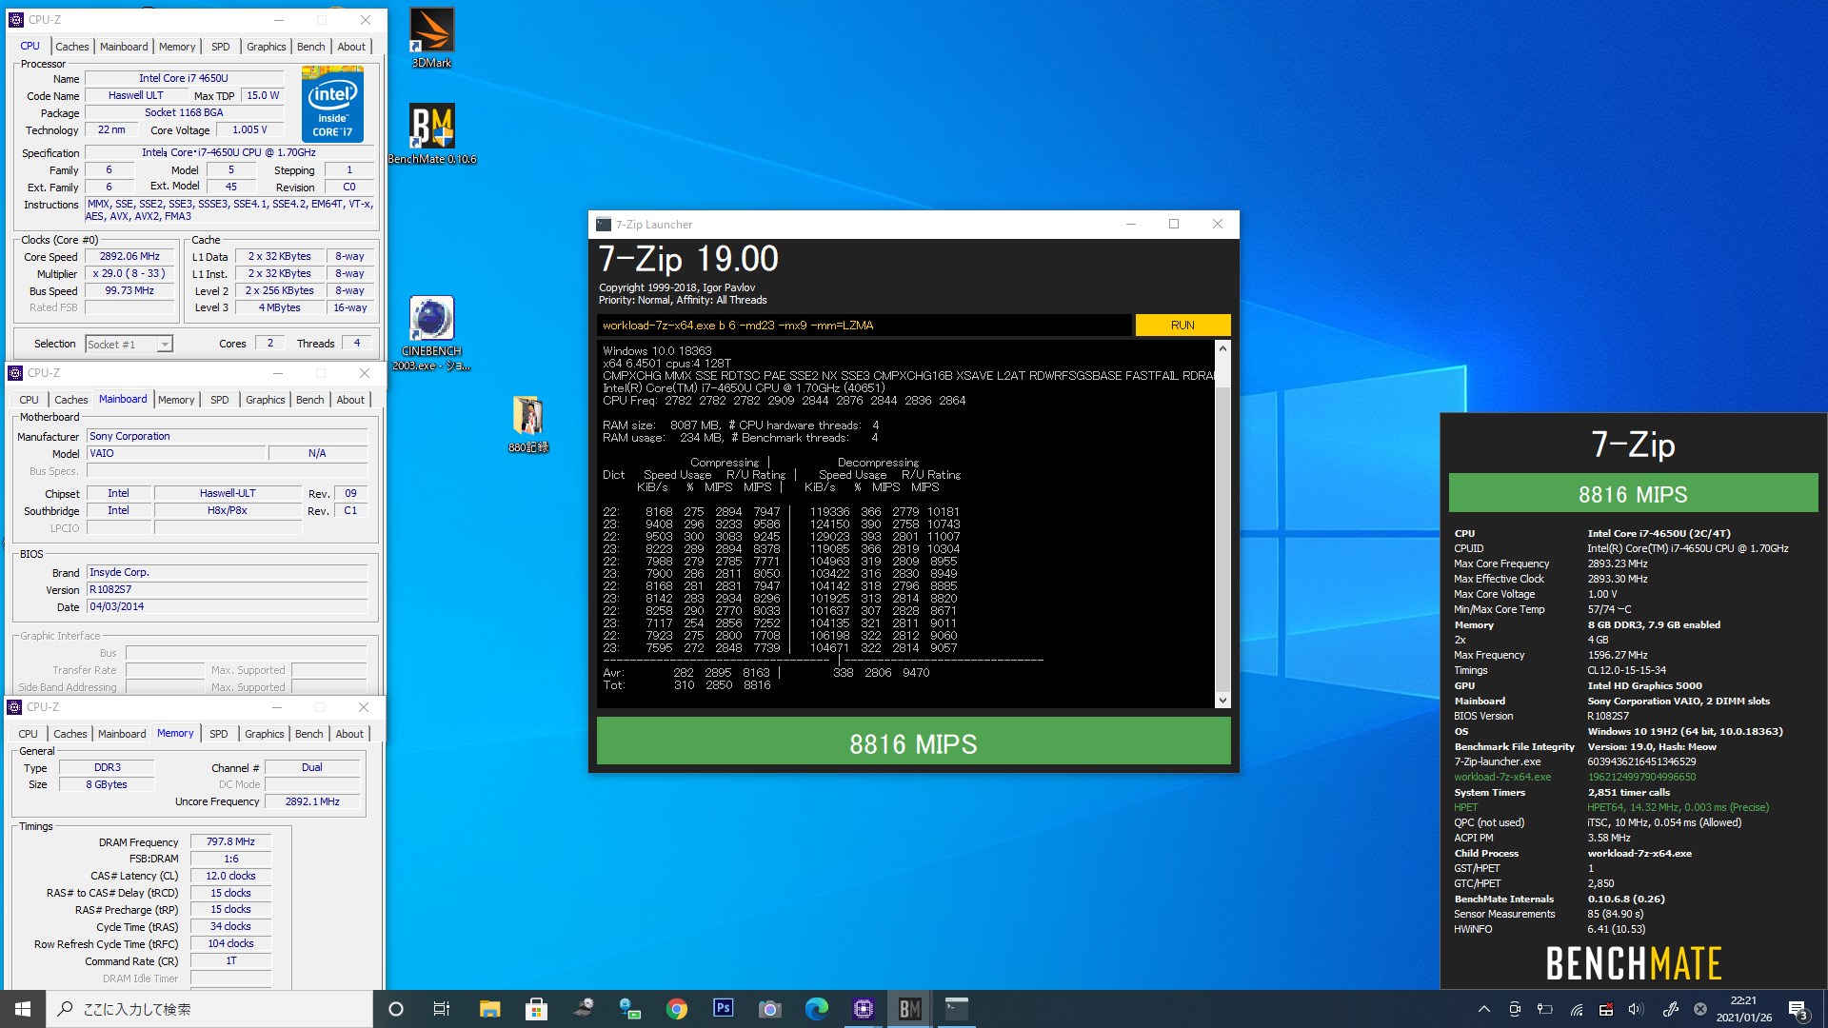Click the Windows search box in taskbar
The image size is (1828, 1028).
coord(209,1009)
